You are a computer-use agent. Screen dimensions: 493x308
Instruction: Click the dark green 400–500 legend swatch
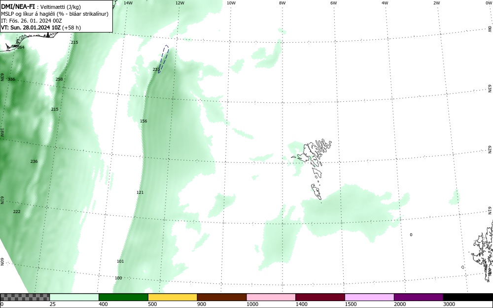tap(123, 297)
